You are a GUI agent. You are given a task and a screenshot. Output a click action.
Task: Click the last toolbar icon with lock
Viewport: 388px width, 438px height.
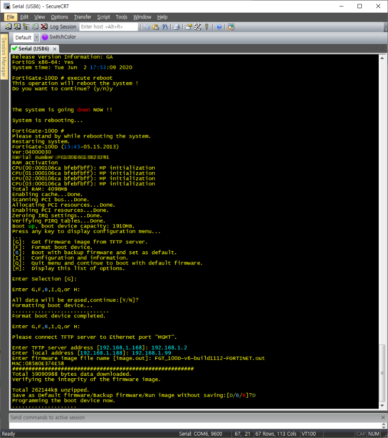pos(231,27)
